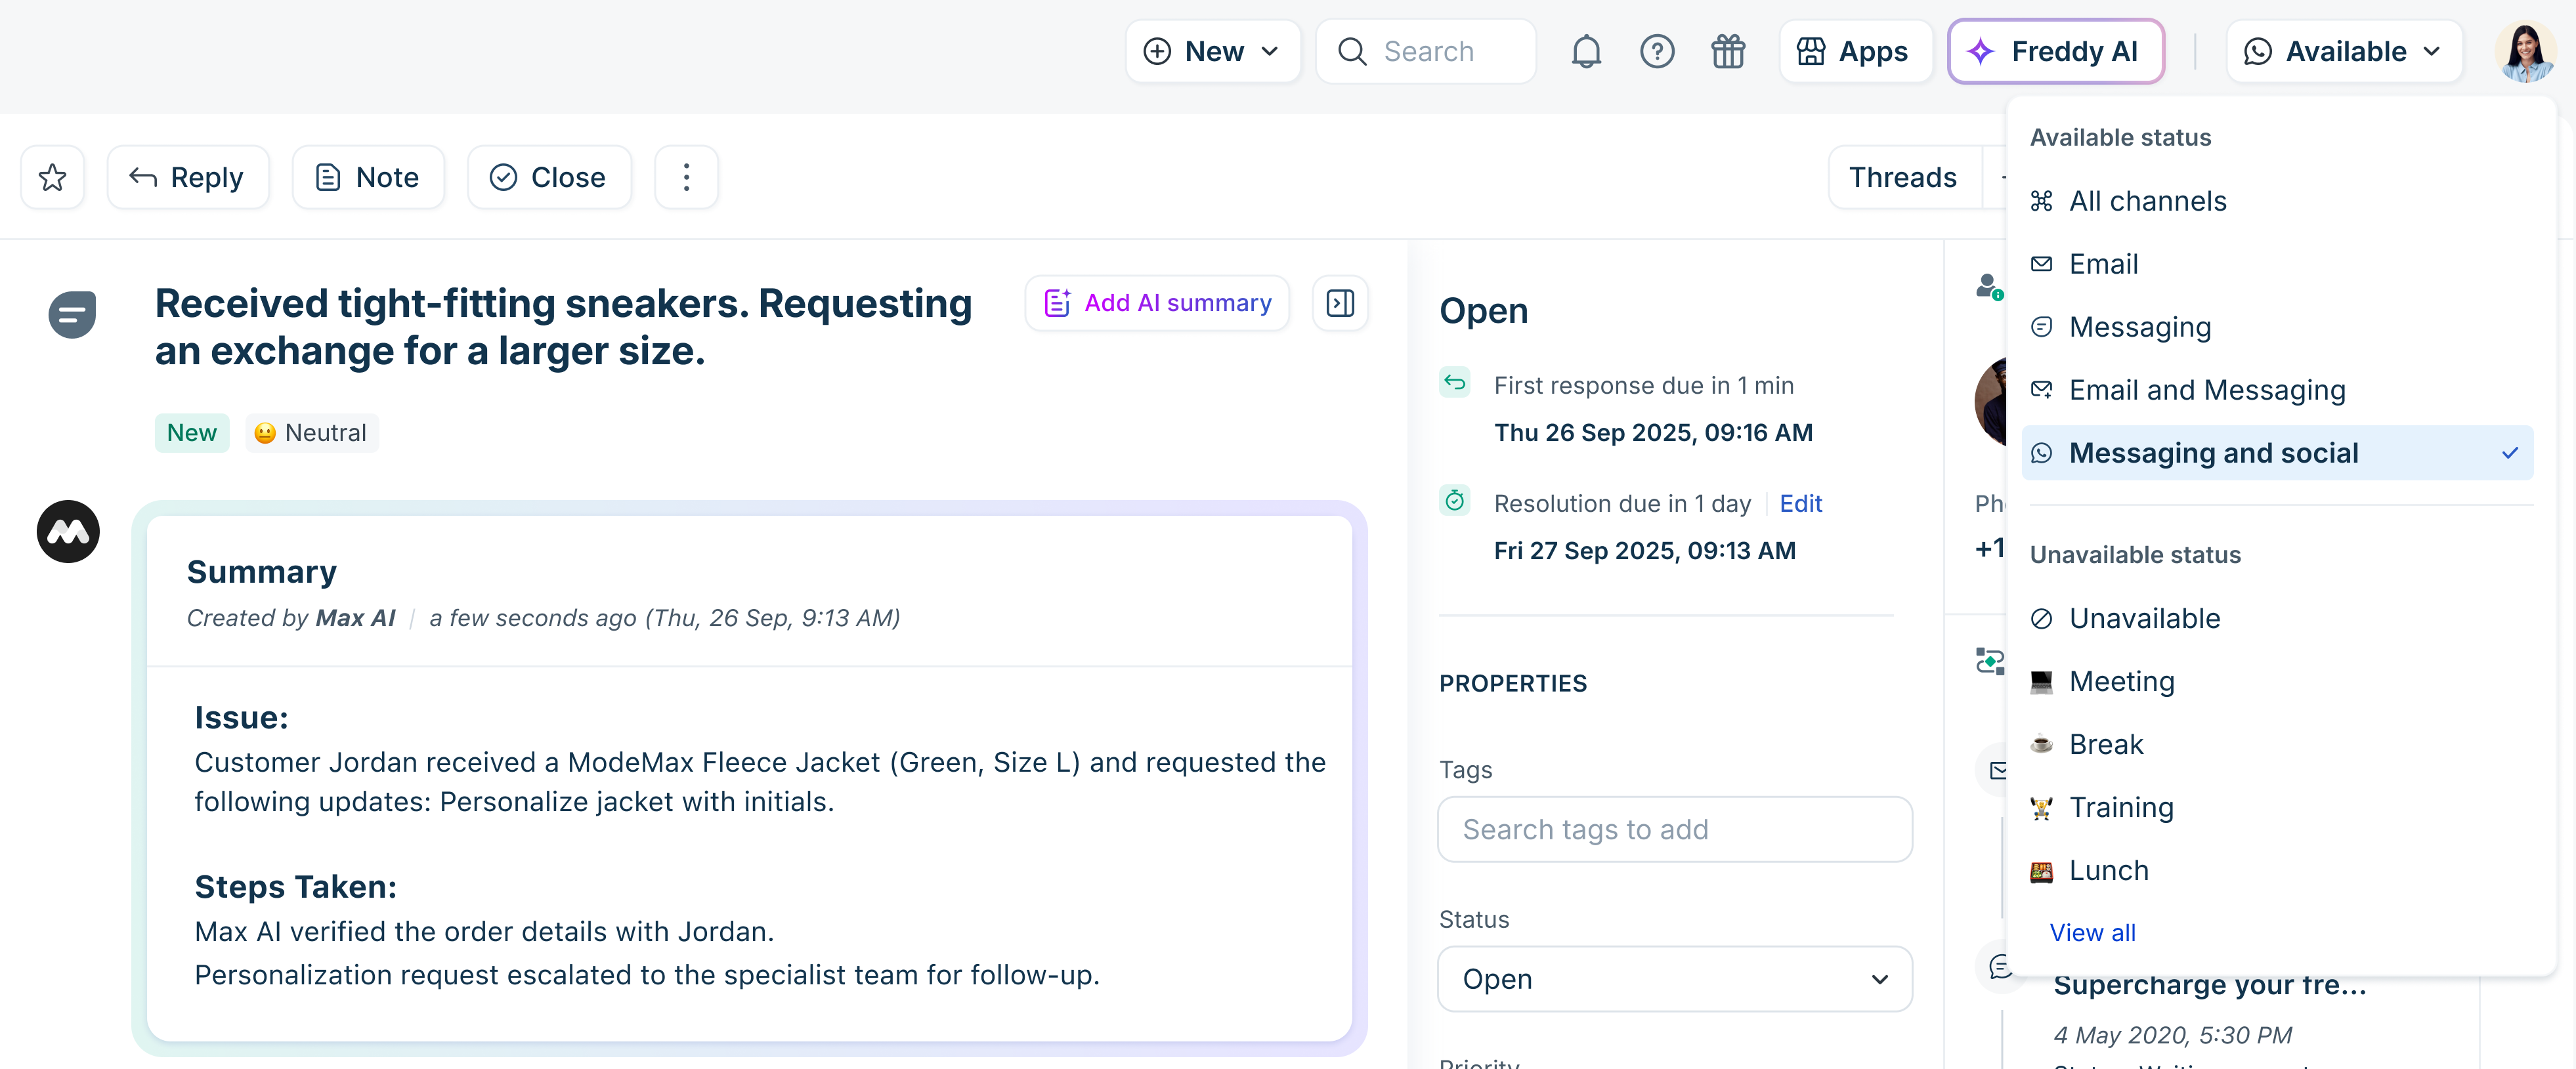
Task: Click the Add AI summary button
Action: coord(1157,303)
